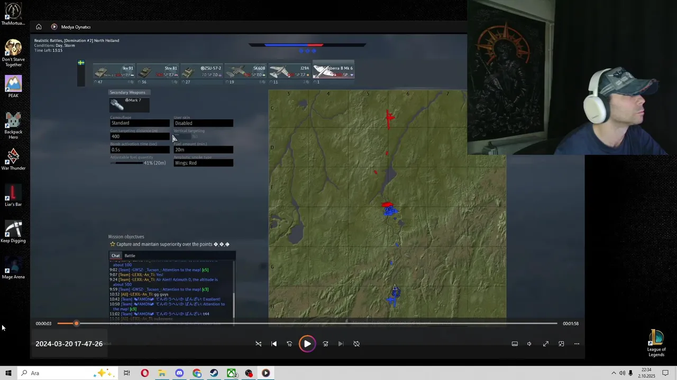Screen dimensions: 677x380
Task: Open TheMortuary desktop shortcut
Action: click(13, 14)
